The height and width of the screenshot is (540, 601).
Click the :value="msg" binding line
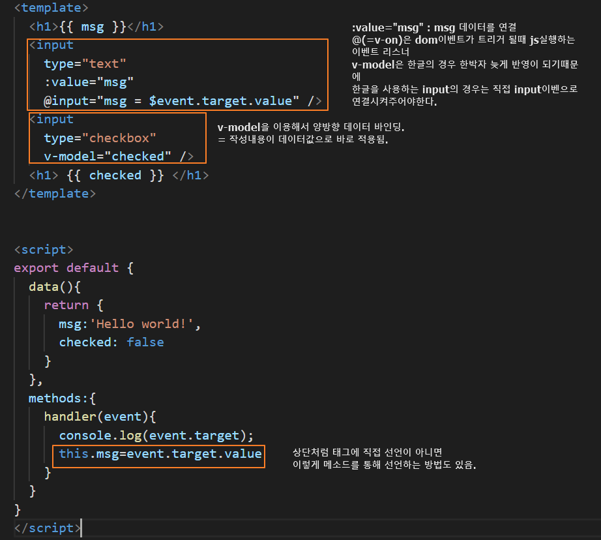click(89, 82)
